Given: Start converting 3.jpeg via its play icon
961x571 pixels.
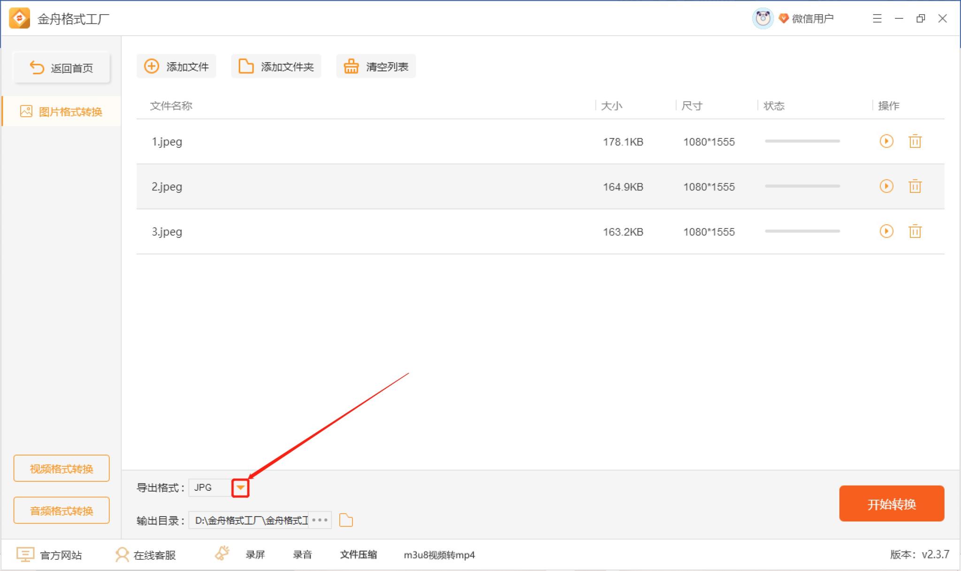Looking at the screenshot, I should tap(886, 231).
